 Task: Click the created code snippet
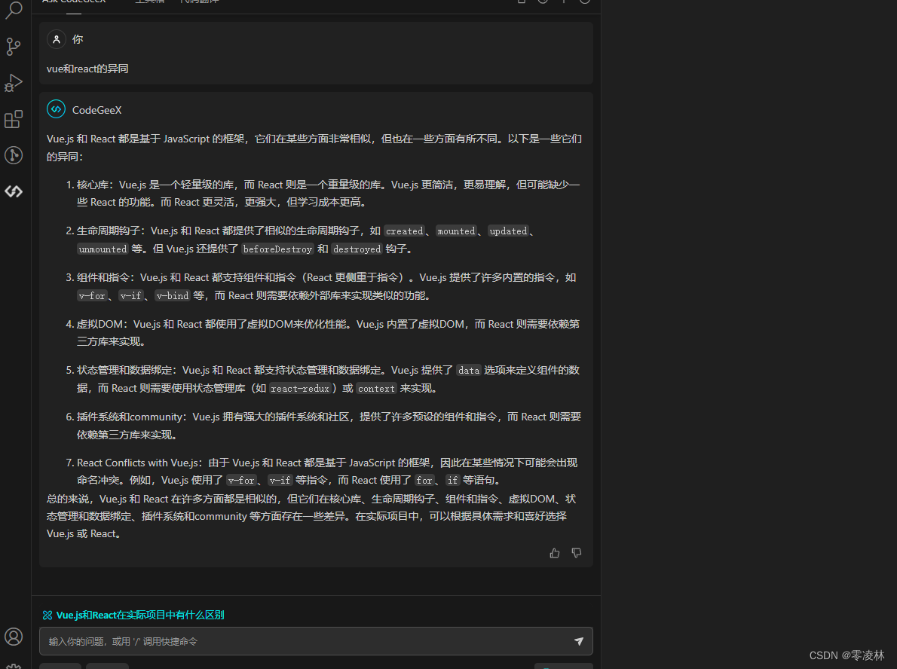[405, 231]
